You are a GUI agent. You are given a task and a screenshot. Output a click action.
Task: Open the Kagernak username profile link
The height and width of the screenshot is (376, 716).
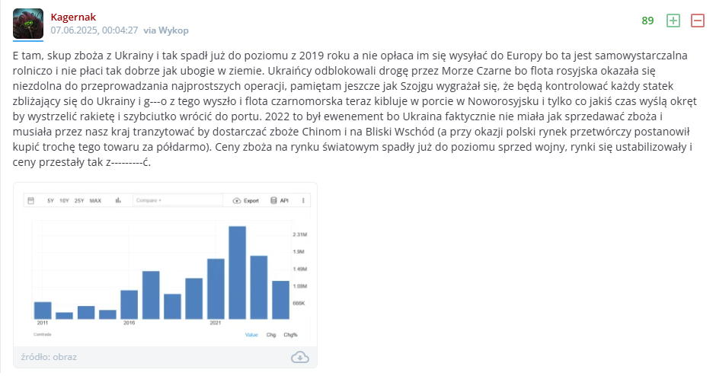[73, 17]
